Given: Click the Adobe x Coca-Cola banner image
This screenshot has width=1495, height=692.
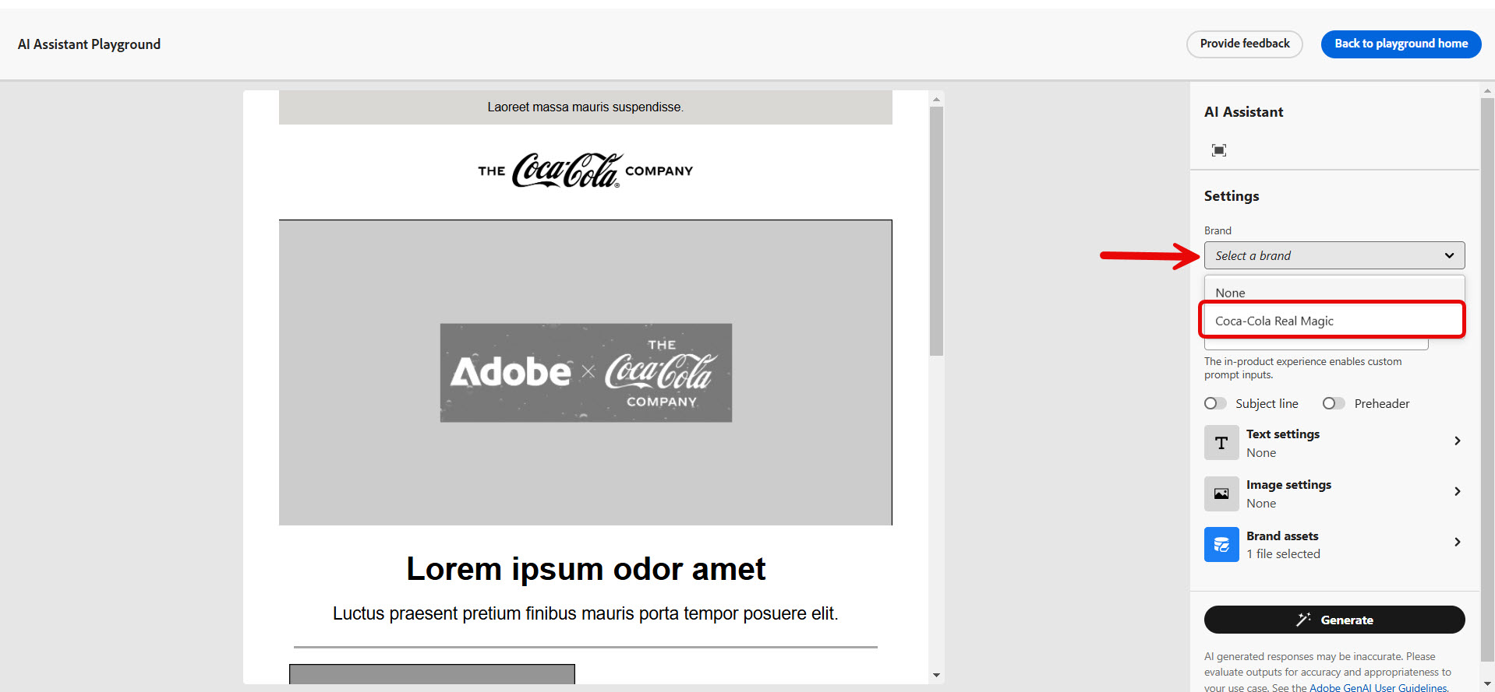Looking at the screenshot, I should (x=585, y=373).
